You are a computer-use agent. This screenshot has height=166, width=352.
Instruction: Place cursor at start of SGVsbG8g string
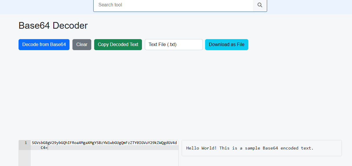[x=32, y=143]
